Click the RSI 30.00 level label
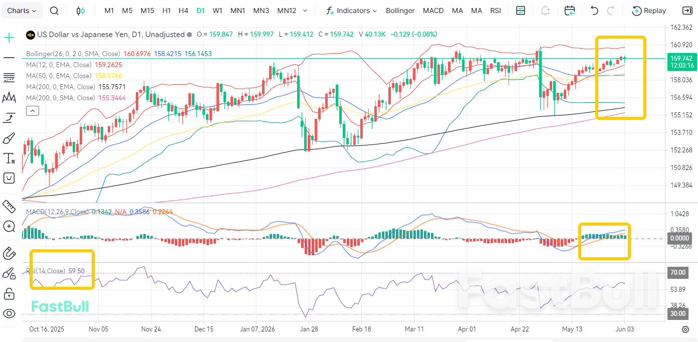Image resolution: width=698 pixels, height=342 pixels. (x=677, y=314)
